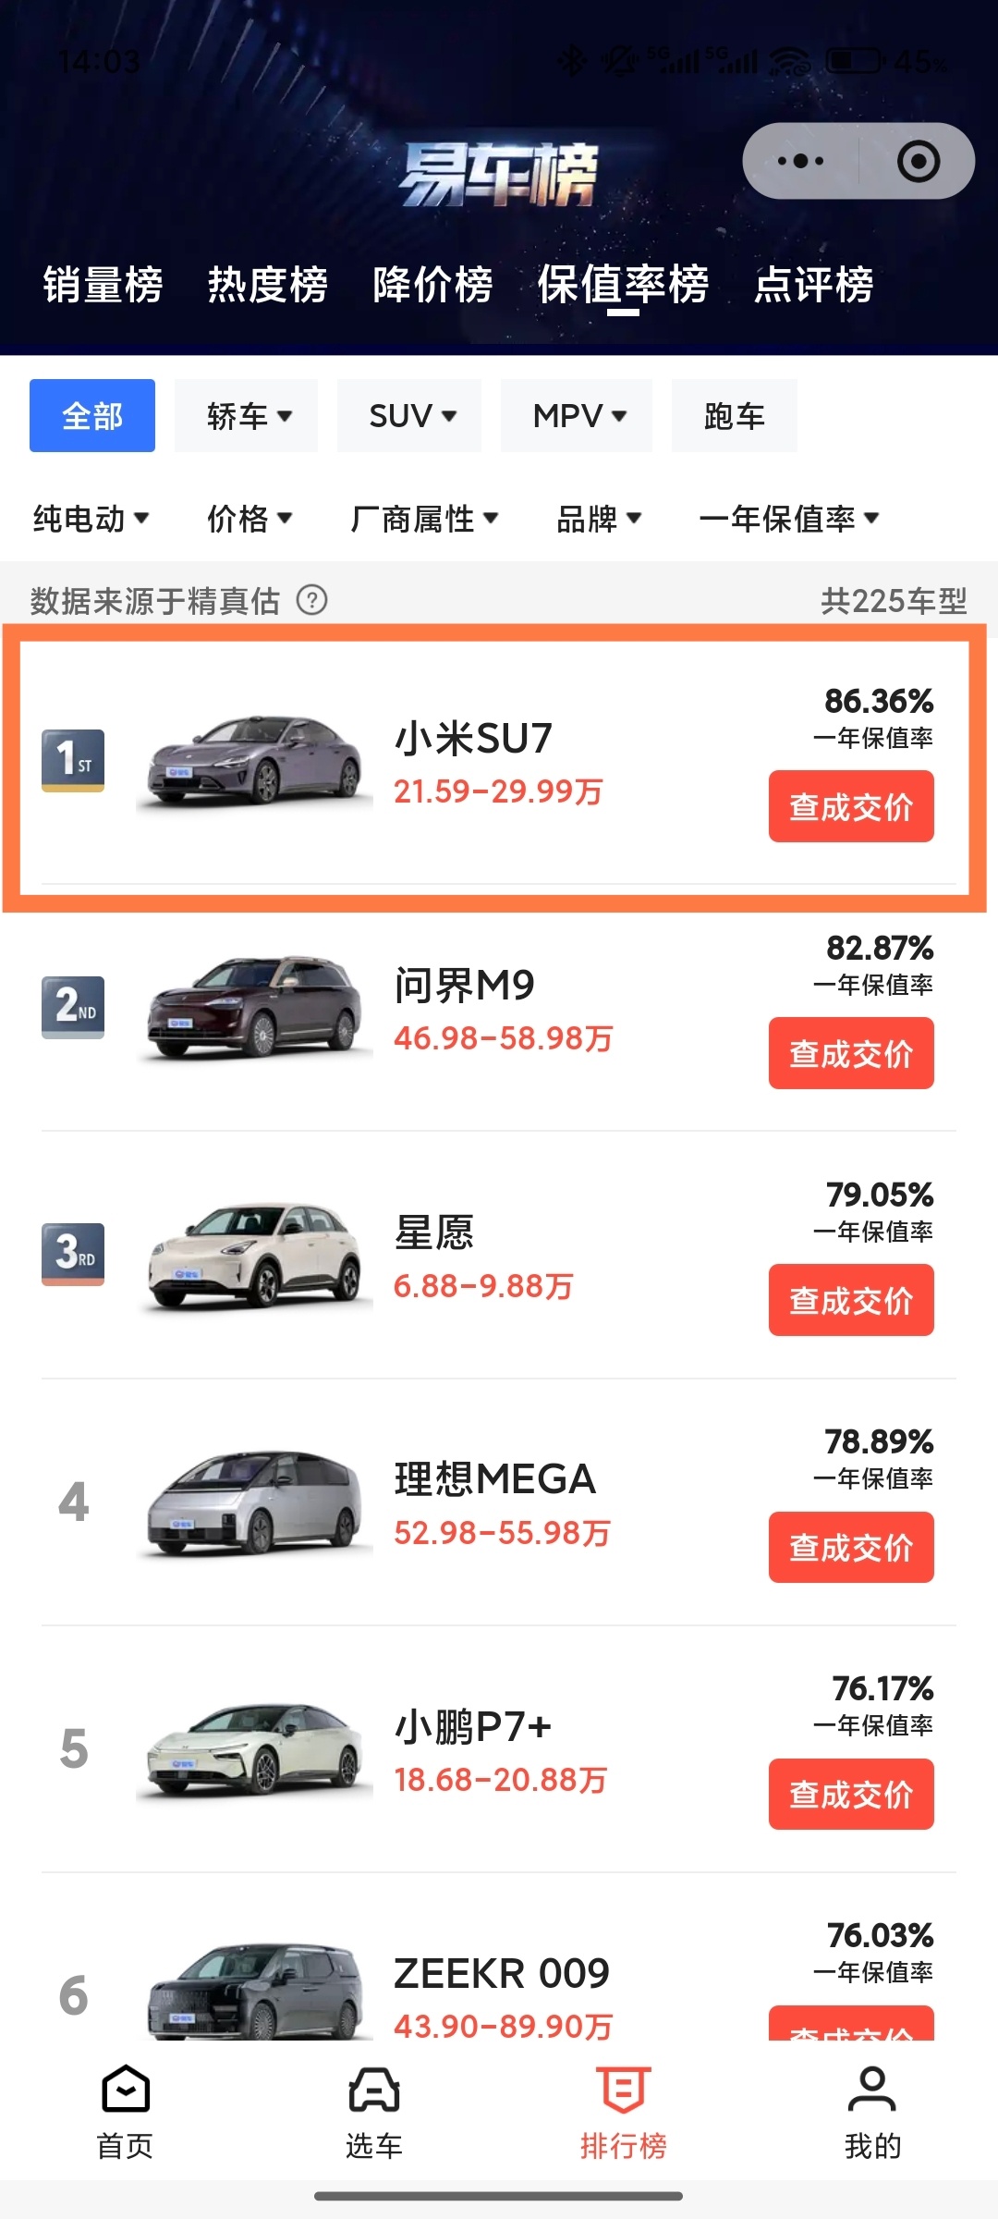Image resolution: width=998 pixels, height=2219 pixels.
Task: Select the 全部 category filter
Action: (92, 416)
